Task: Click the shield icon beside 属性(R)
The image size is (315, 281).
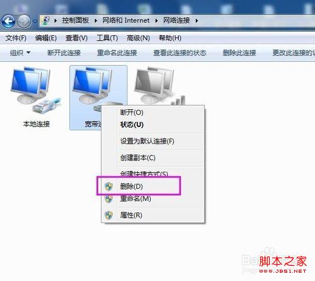Action: [x=108, y=215]
